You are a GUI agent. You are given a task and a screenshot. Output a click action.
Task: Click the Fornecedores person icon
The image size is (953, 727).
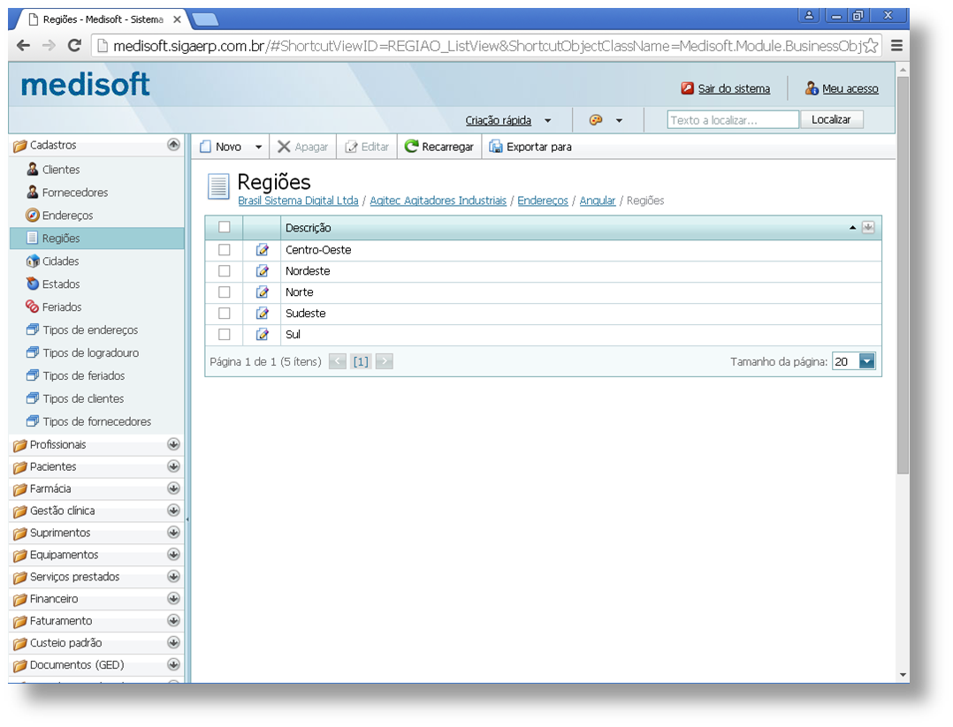click(32, 192)
